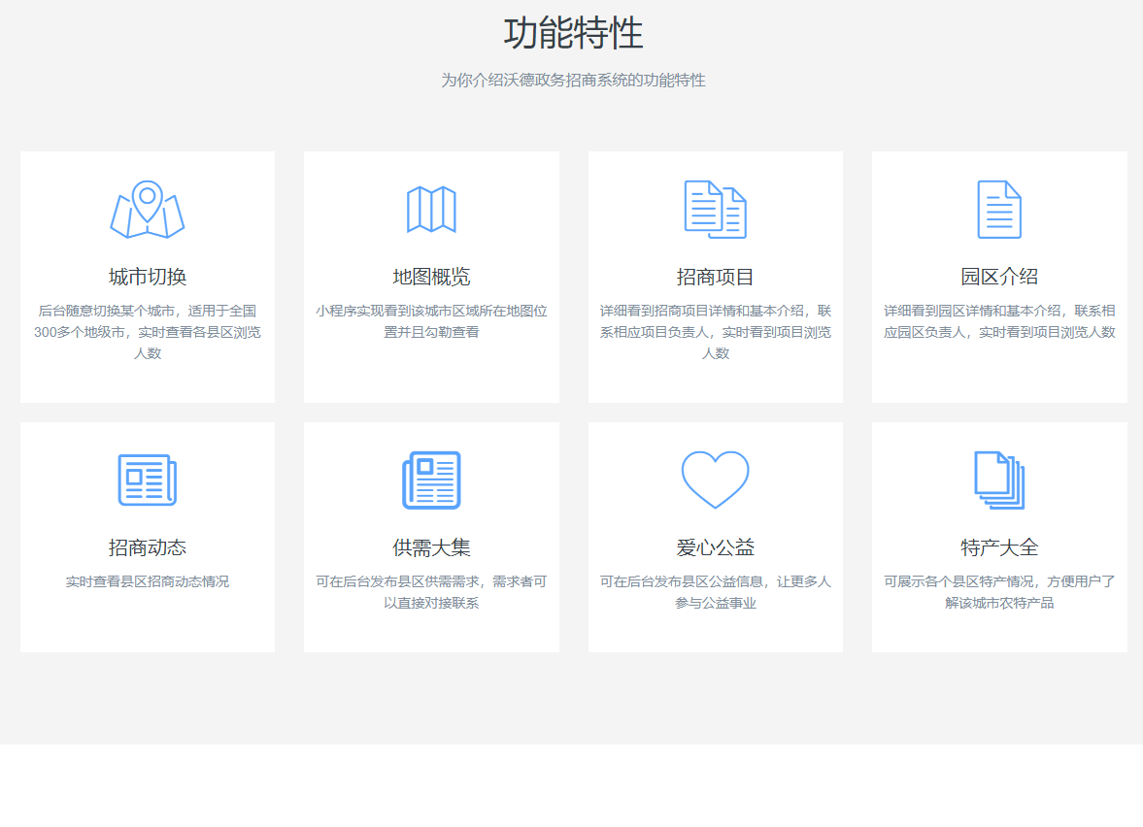Select the 地图概览 card title

[431, 277]
